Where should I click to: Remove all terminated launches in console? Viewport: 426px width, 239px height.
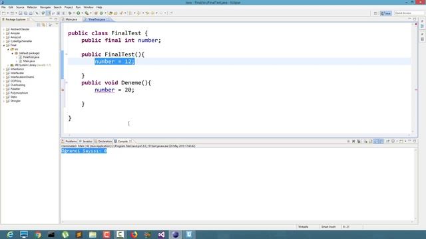(359, 141)
